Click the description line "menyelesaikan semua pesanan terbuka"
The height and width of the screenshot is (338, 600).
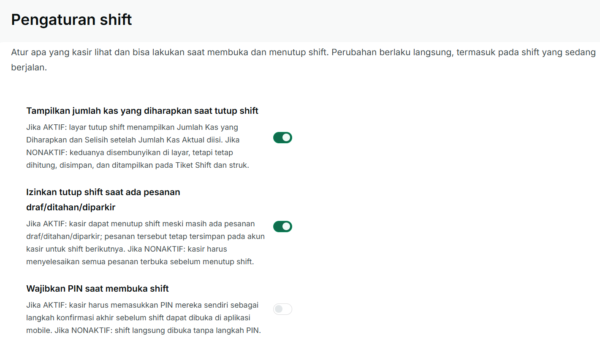click(140, 262)
